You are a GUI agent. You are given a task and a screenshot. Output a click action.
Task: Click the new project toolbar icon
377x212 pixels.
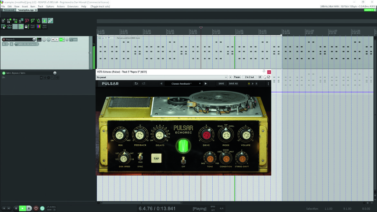3,21
